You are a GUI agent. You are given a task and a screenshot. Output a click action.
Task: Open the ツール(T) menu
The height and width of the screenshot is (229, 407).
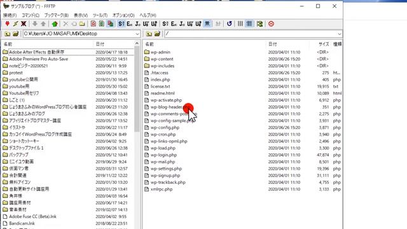click(100, 15)
